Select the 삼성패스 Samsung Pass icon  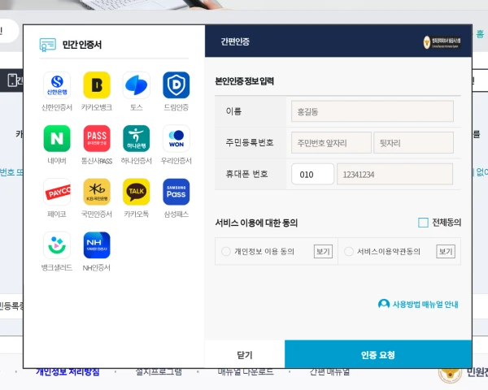[176, 192]
